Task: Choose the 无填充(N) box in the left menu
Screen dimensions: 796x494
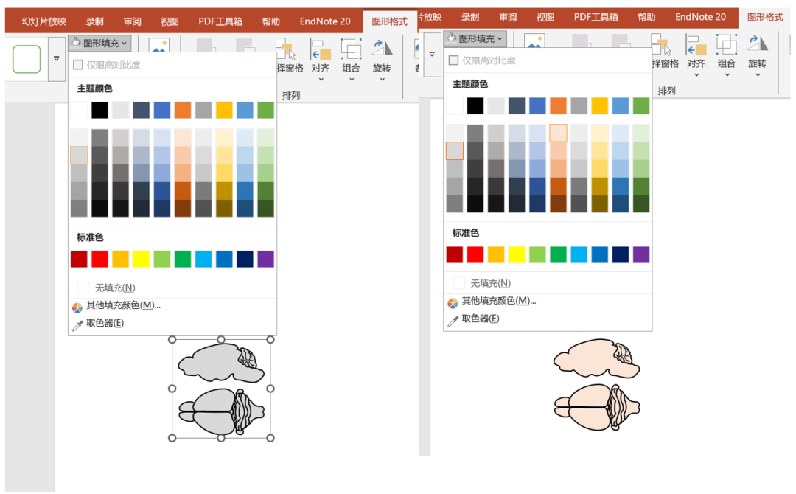Action: click(x=83, y=288)
